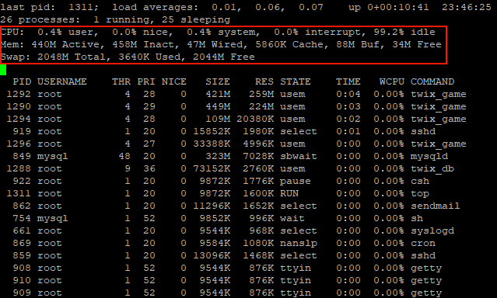The width and height of the screenshot is (497, 298).
Task: Click the 88M Buf value
Action: (x=358, y=44)
